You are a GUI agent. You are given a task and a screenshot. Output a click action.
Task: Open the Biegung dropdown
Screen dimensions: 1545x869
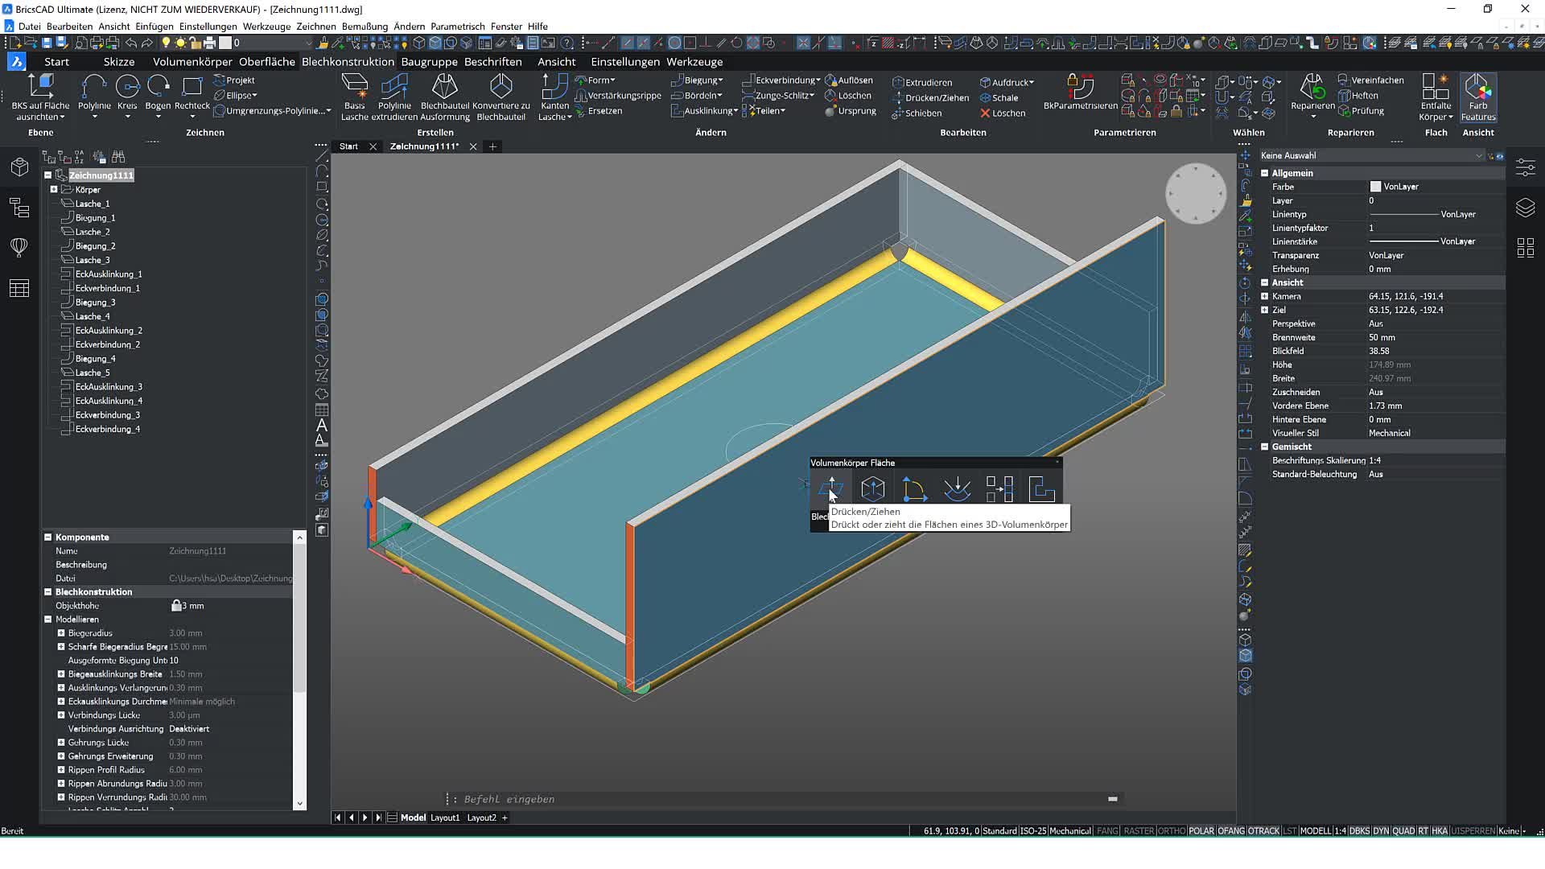click(697, 80)
